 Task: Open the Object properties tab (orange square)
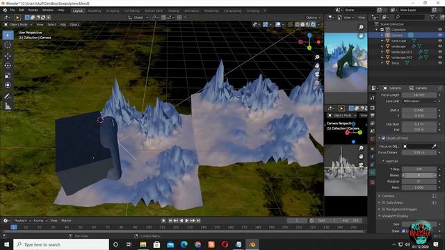coord(373,149)
